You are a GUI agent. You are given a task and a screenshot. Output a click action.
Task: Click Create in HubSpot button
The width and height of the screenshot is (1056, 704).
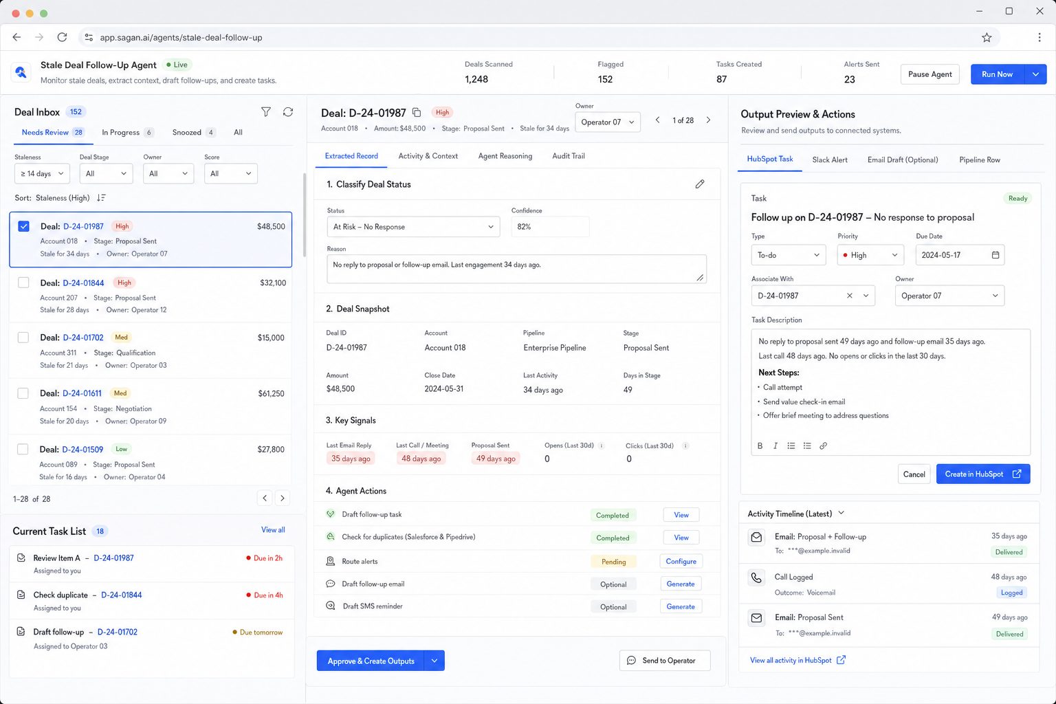(x=983, y=474)
